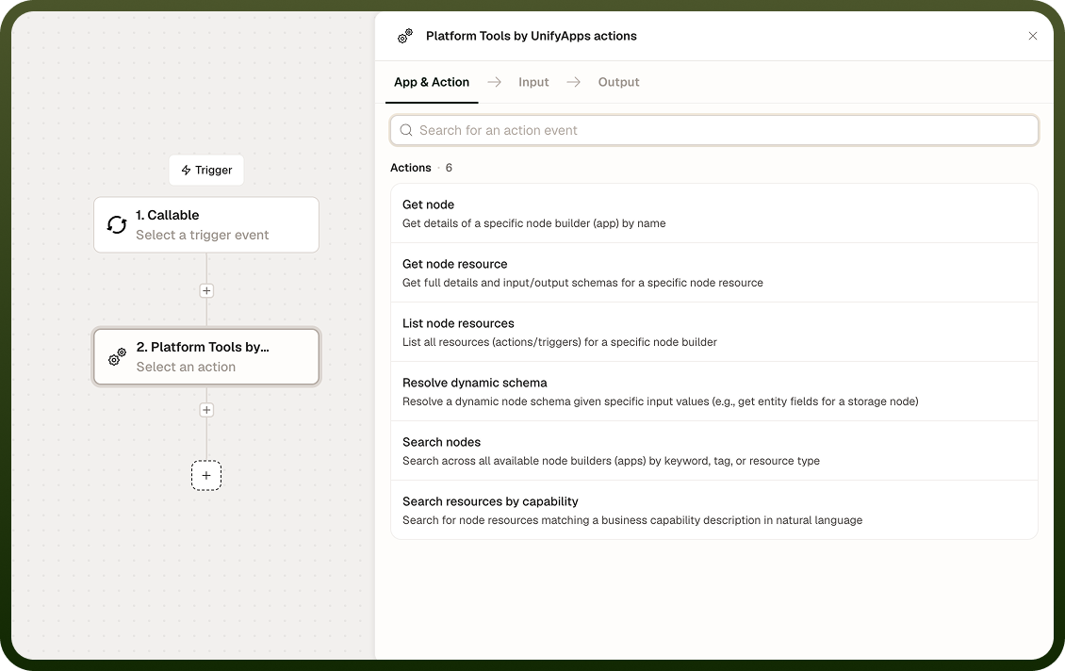Image resolution: width=1065 pixels, height=671 pixels.
Task: Click the magnifier icon in the search field
Action: pos(406,130)
